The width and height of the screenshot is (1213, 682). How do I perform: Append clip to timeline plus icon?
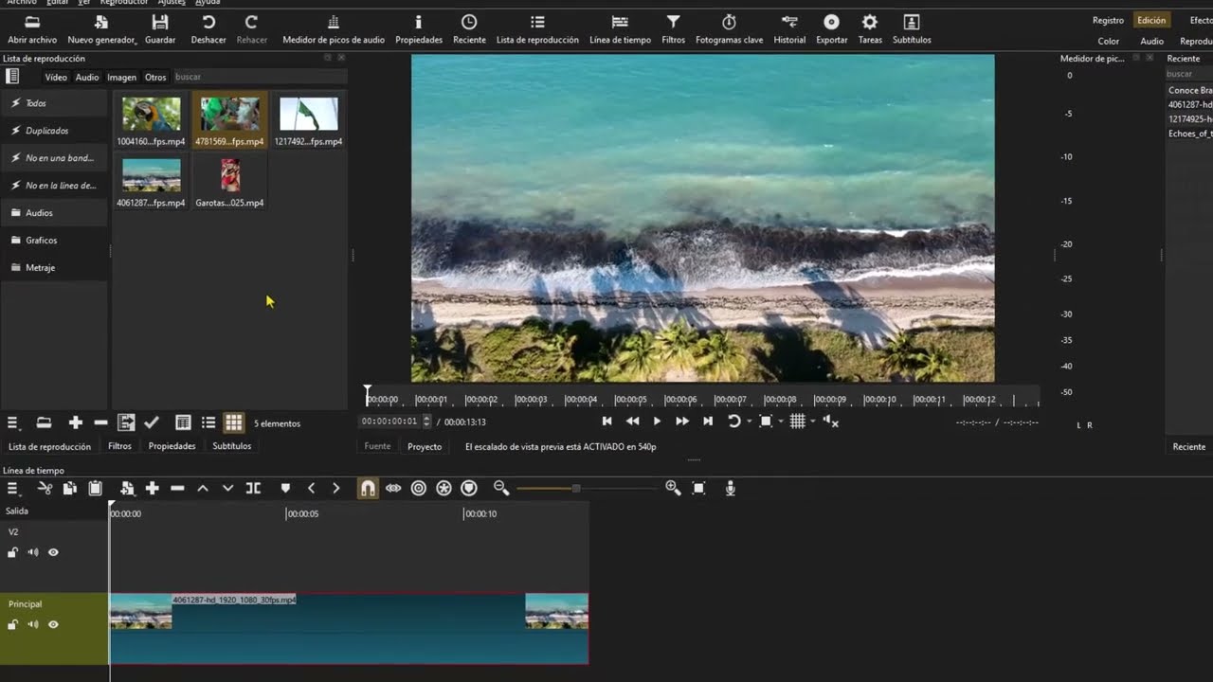152,488
